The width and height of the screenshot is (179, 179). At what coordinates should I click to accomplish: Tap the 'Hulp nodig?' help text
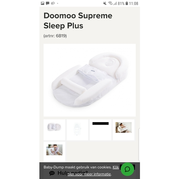coord(73,173)
